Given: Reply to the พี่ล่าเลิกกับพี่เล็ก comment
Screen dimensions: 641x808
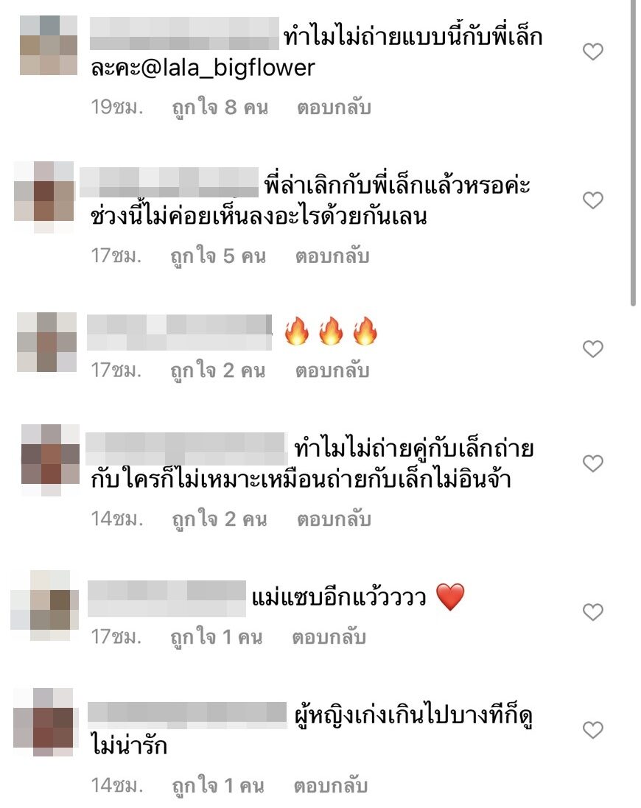Looking at the screenshot, I should coord(332,256).
